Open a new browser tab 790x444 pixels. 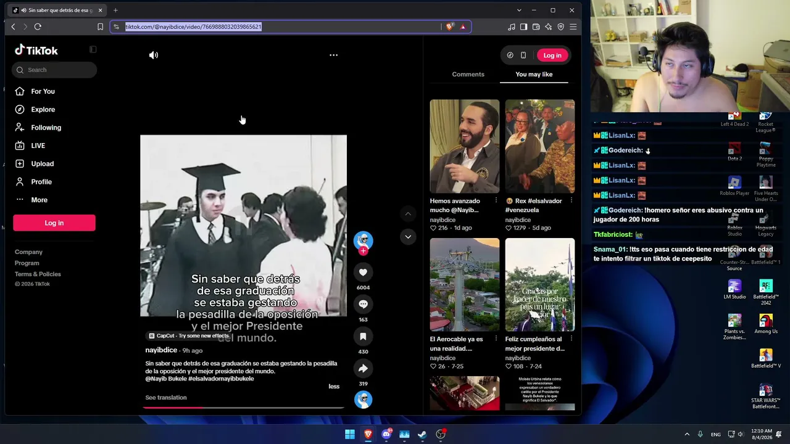click(115, 10)
